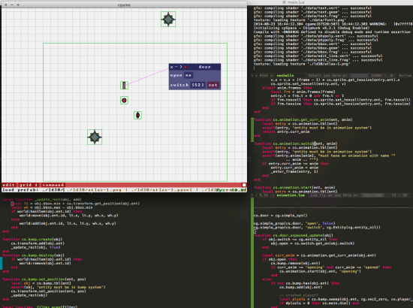Click line 'function cs.animation.start(ent, anim)'
Screen dimensions: 413x308
coord(294,187)
